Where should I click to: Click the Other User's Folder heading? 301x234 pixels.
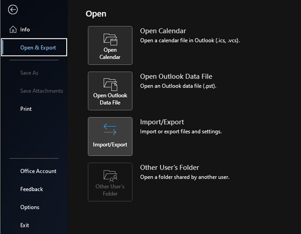169,167
